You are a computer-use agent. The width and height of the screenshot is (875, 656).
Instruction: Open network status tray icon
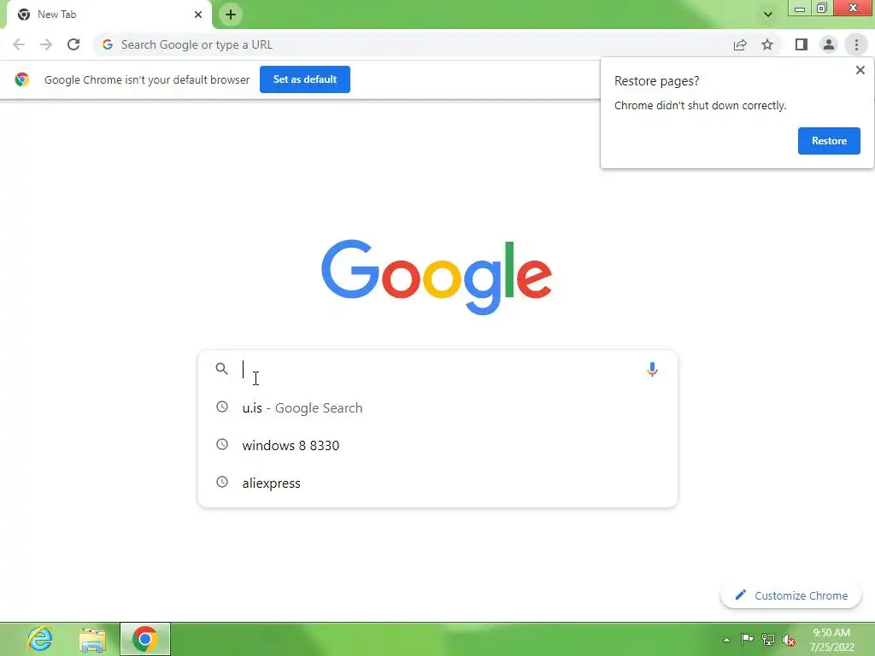pyautogui.click(x=768, y=639)
